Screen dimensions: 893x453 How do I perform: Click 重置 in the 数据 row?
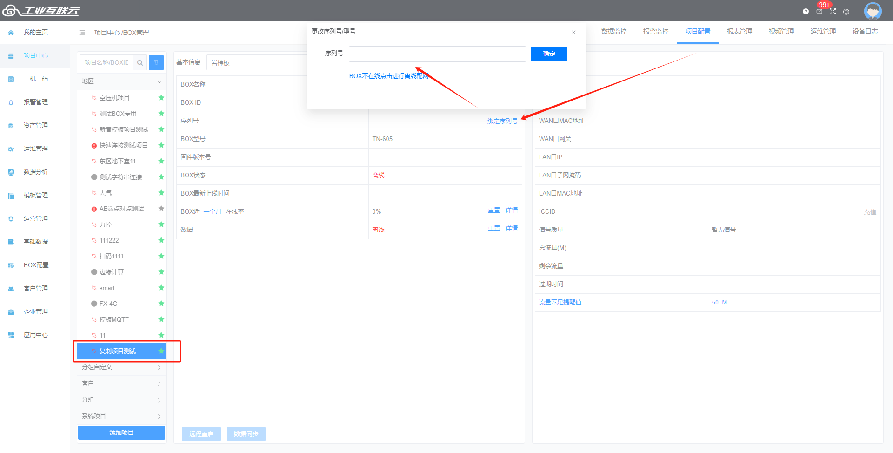(x=494, y=229)
